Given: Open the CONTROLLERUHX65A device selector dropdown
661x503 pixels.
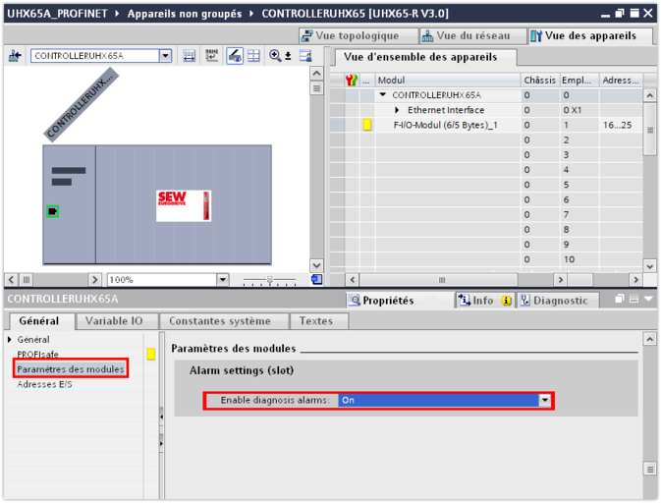Looking at the screenshot, I should point(165,56).
